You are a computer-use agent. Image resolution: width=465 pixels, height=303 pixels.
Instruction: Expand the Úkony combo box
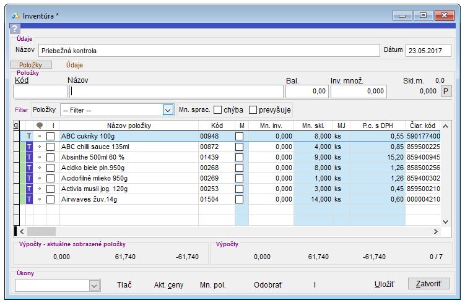(94, 285)
